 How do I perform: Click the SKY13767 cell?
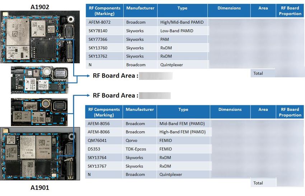[x=104, y=166]
